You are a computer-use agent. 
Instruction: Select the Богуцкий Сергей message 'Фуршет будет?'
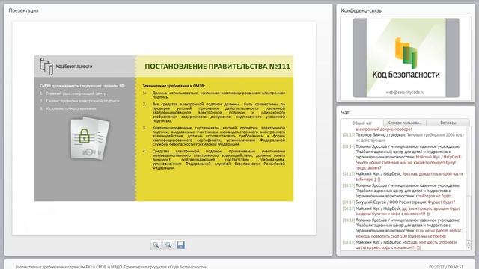[399, 202]
